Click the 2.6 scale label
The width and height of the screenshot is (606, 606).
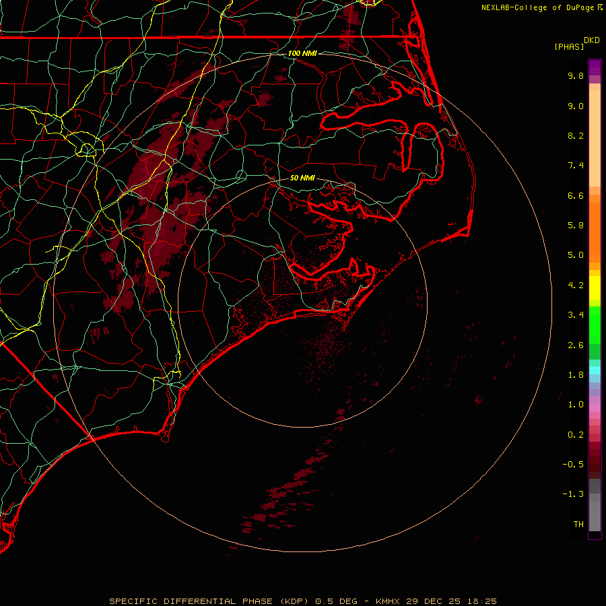click(576, 345)
